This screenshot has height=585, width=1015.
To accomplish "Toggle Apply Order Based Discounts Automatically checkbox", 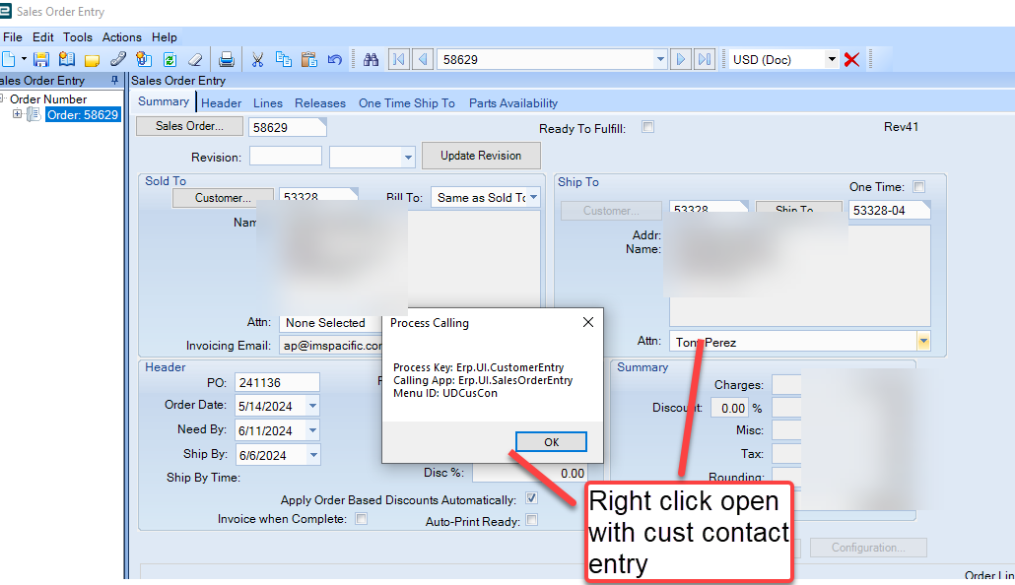I will point(531,498).
